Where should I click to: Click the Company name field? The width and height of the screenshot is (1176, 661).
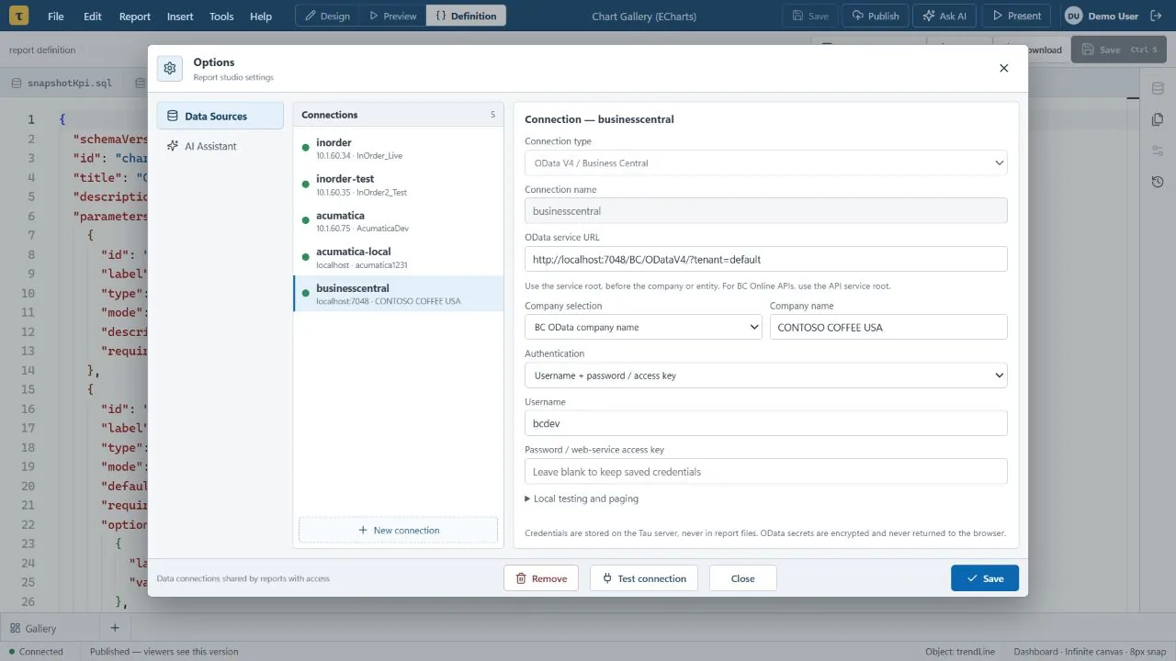888,327
